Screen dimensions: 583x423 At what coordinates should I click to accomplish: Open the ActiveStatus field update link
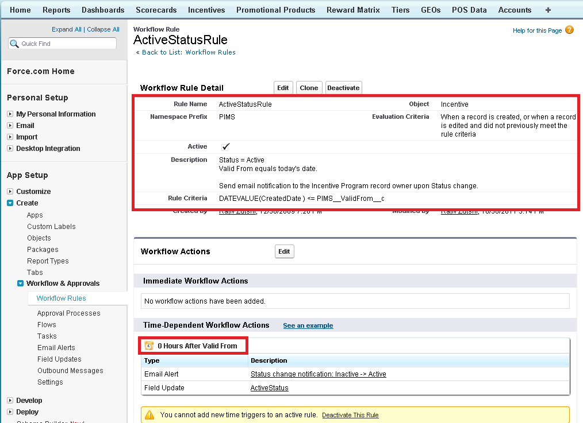[269, 388]
